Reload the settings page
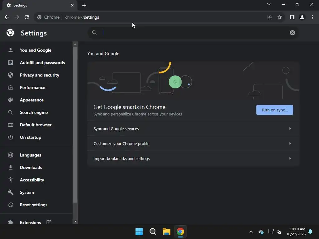 (27, 17)
